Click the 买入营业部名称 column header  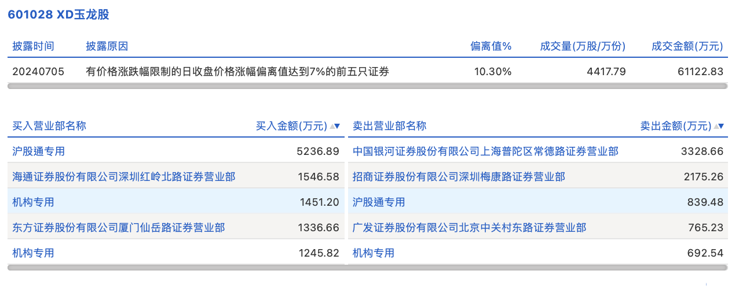pyautogui.click(x=49, y=126)
